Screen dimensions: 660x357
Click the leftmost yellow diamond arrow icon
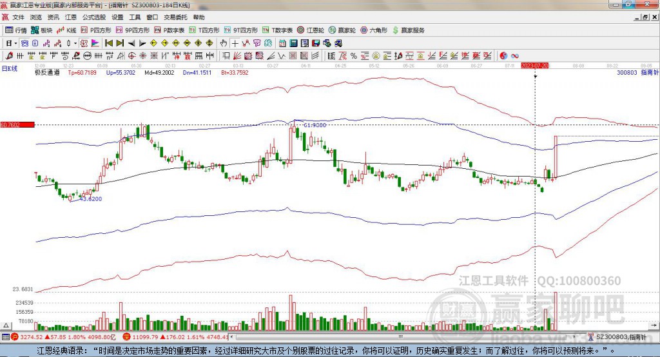153,43
